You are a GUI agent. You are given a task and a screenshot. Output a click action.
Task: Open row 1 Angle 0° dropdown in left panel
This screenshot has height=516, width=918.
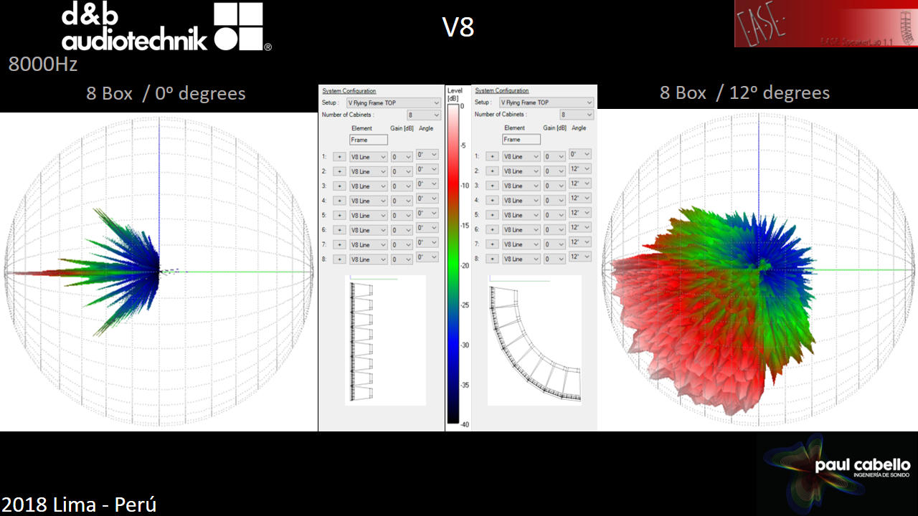click(427, 154)
